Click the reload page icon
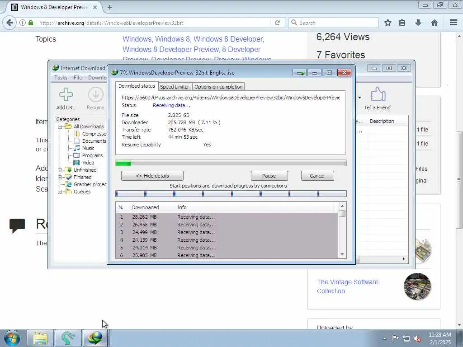463x347 pixels. pos(277,23)
